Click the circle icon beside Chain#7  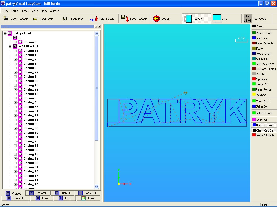click(20, 141)
